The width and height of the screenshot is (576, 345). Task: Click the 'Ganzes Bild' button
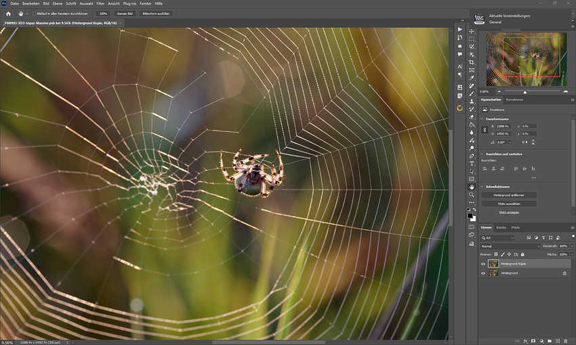[x=125, y=14]
